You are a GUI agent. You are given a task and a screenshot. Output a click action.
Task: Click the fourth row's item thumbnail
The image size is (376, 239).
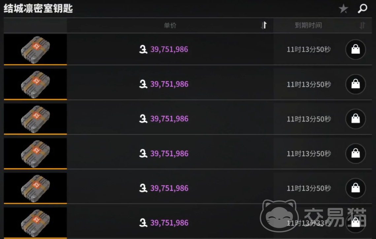[35, 154]
